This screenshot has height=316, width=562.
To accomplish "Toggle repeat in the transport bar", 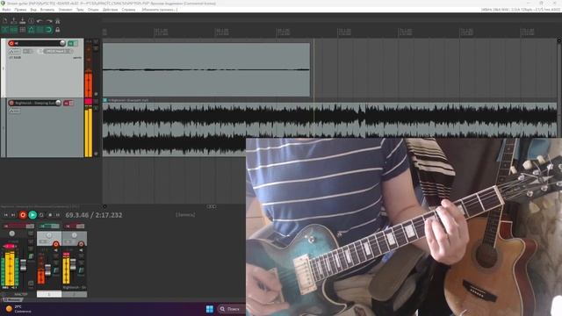I will pos(41,215).
